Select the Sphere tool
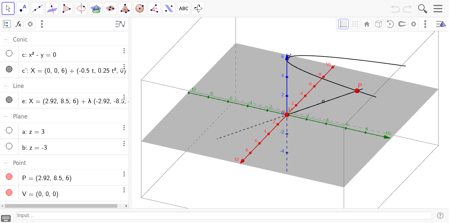This screenshot has width=449, height=223. [x=140, y=8]
